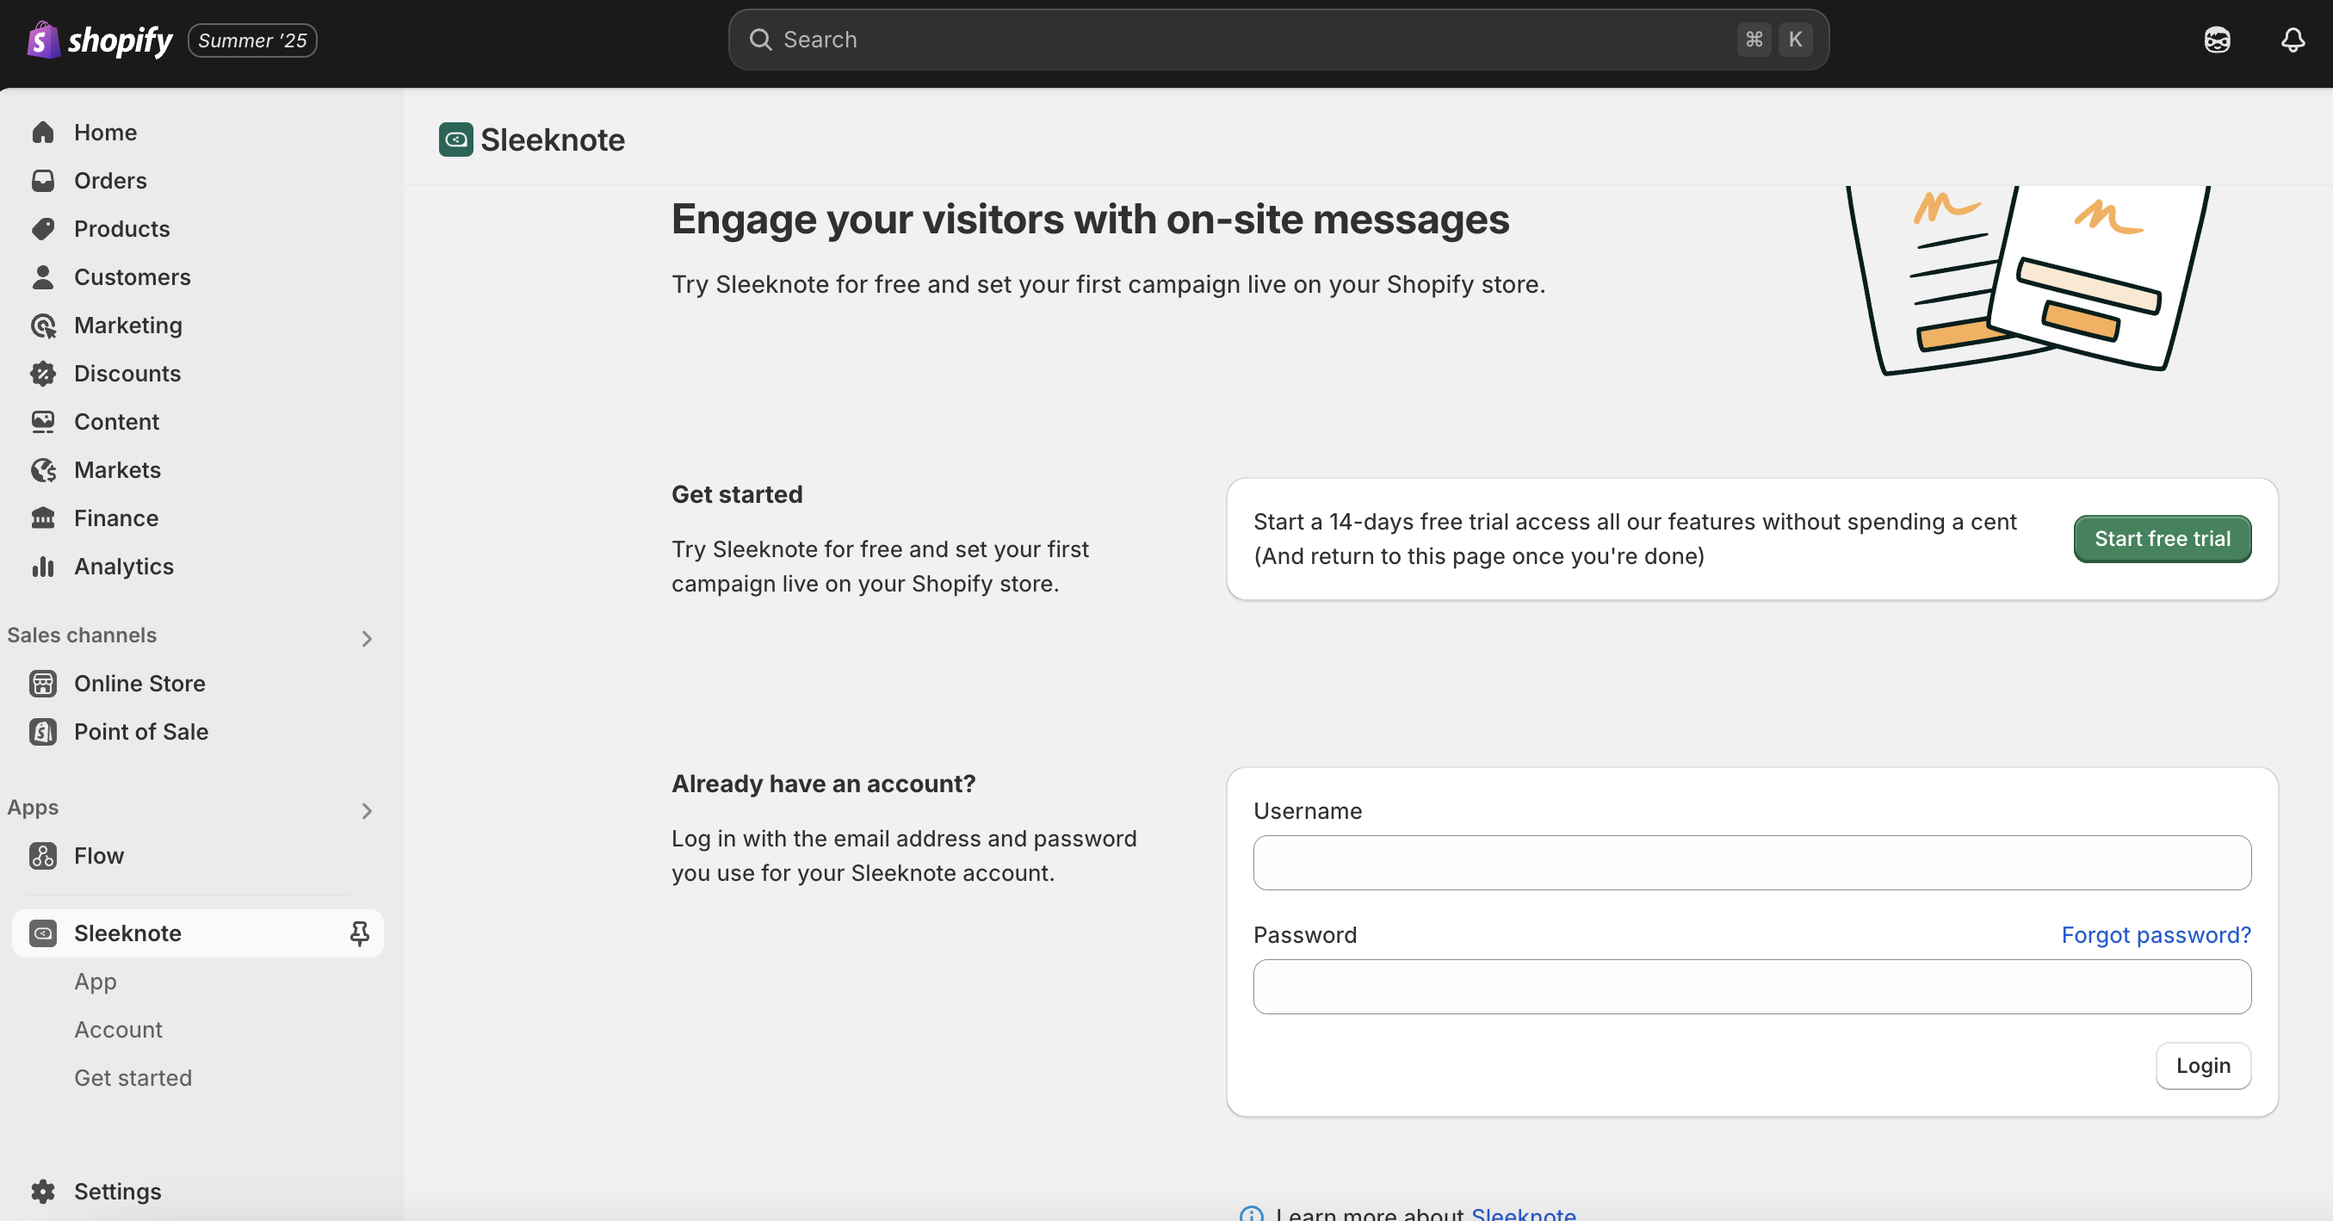Screen dimensions: 2333x1221
Task: Click into the Password field
Action: 1752,987
